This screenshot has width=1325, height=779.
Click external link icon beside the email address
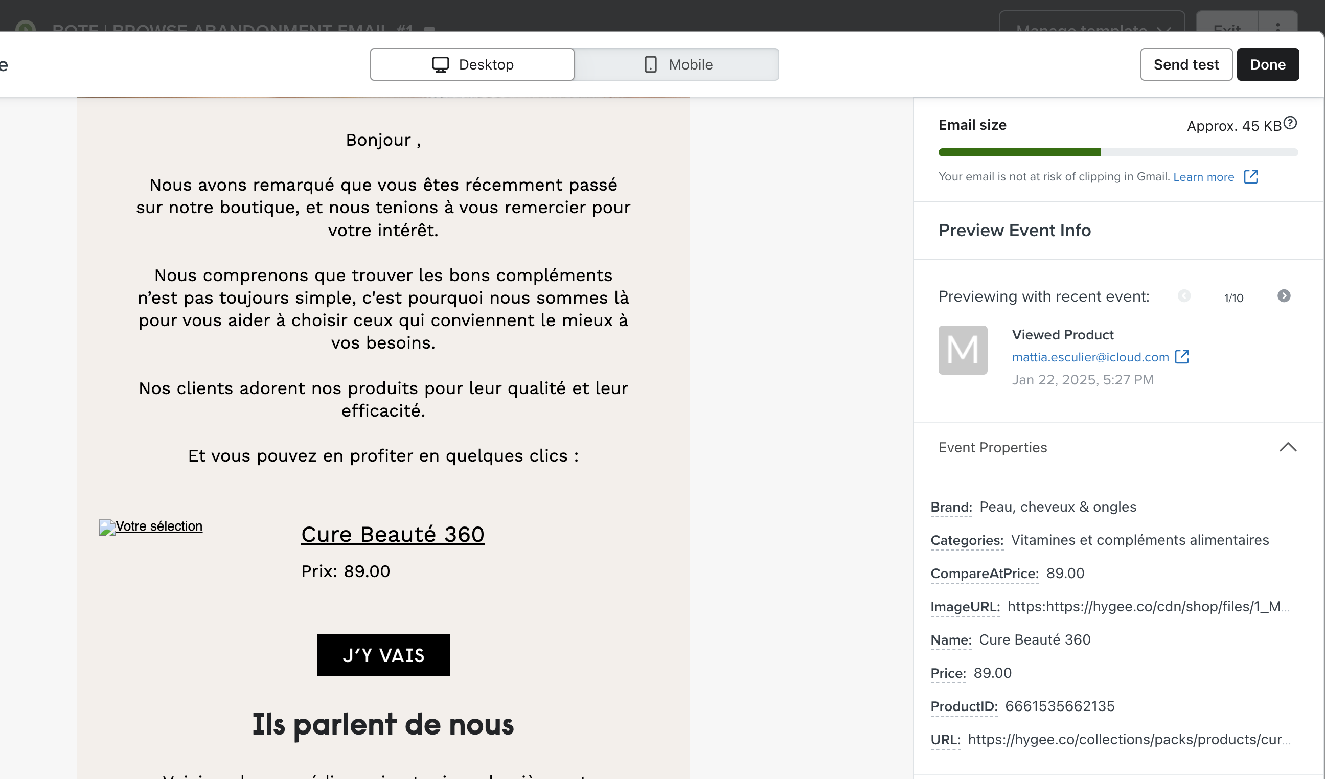[1182, 356]
